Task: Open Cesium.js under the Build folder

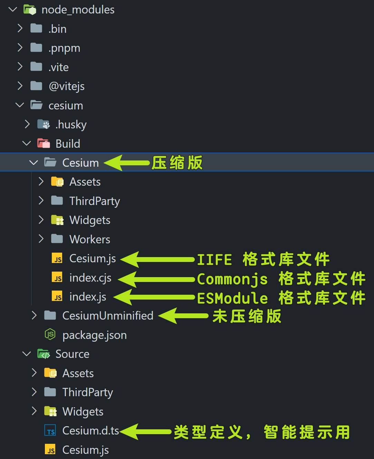Action: point(93,258)
